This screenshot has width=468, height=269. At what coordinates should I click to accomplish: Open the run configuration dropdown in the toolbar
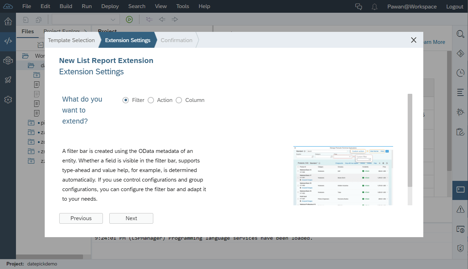click(113, 19)
